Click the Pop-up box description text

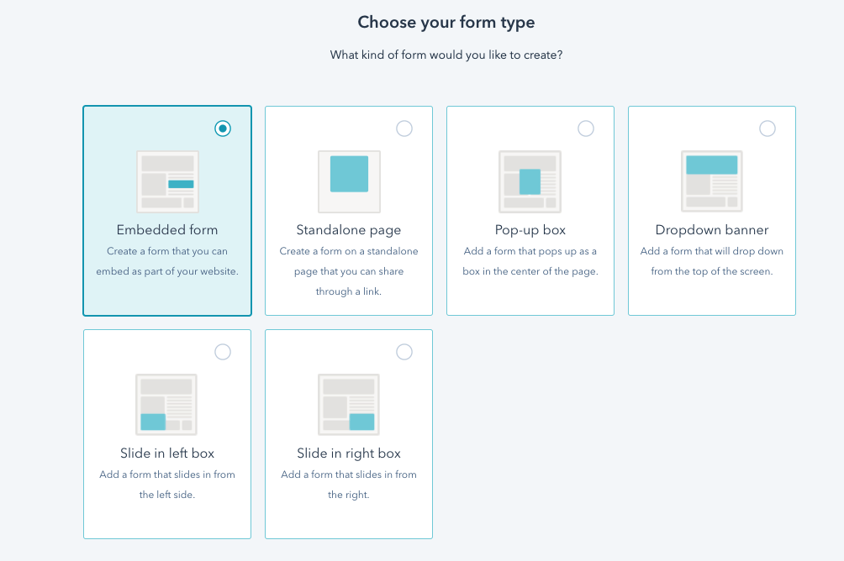530,261
